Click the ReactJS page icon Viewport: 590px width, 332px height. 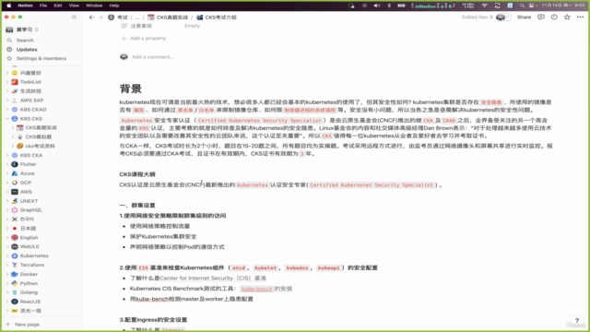click(x=15, y=302)
